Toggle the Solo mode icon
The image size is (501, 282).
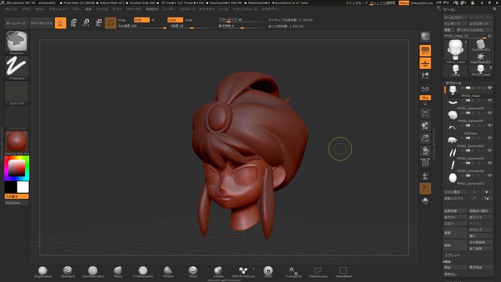pyautogui.click(x=425, y=201)
